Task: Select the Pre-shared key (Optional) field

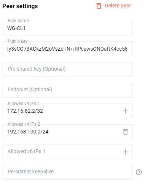Action: (68, 70)
